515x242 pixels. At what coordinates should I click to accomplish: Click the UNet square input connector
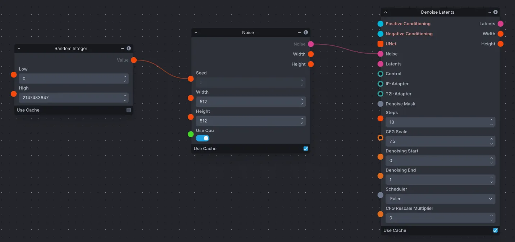pos(380,44)
